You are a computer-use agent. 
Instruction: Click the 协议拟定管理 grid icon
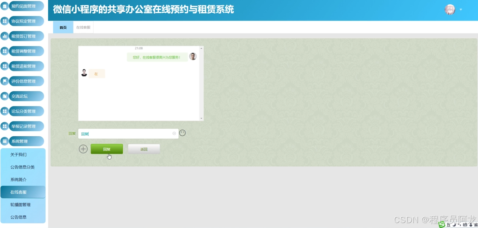5,21
